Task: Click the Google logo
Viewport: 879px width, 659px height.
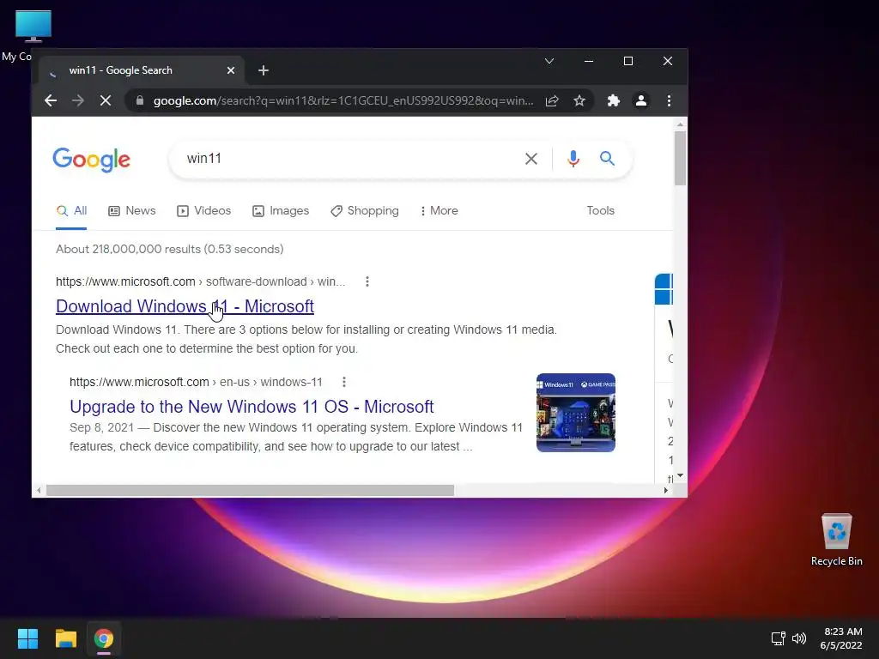Action: click(x=91, y=160)
